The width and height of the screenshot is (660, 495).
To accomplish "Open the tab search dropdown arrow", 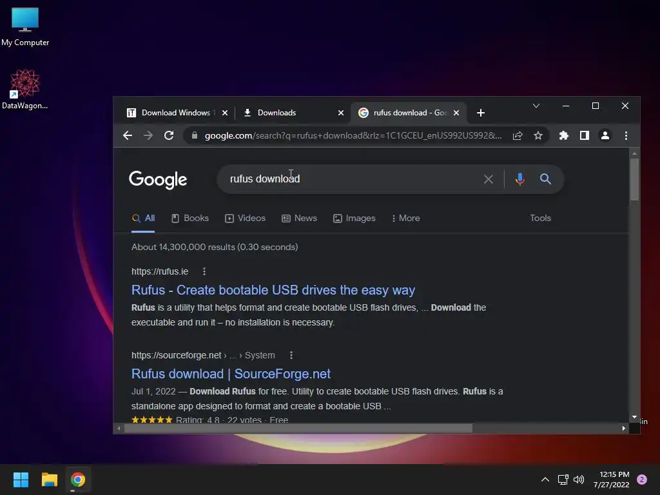I will [536, 106].
